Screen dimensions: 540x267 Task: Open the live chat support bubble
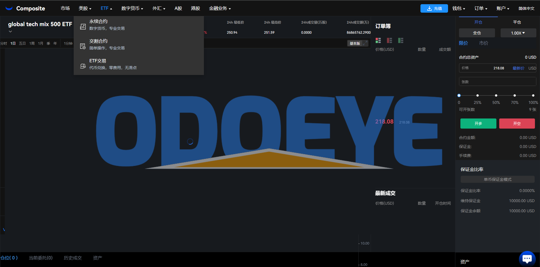pos(527,259)
